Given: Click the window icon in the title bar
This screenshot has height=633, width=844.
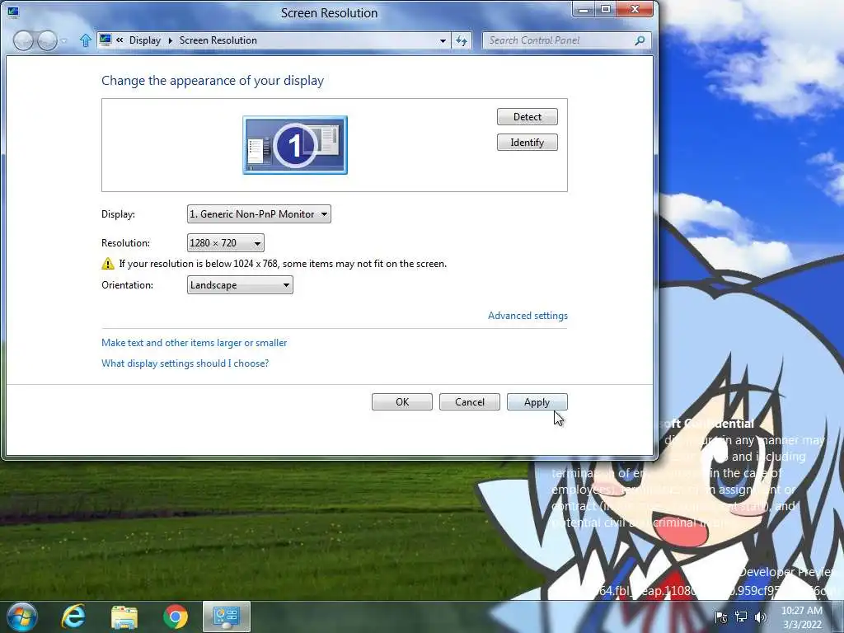Looking at the screenshot, I should tap(13, 11).
